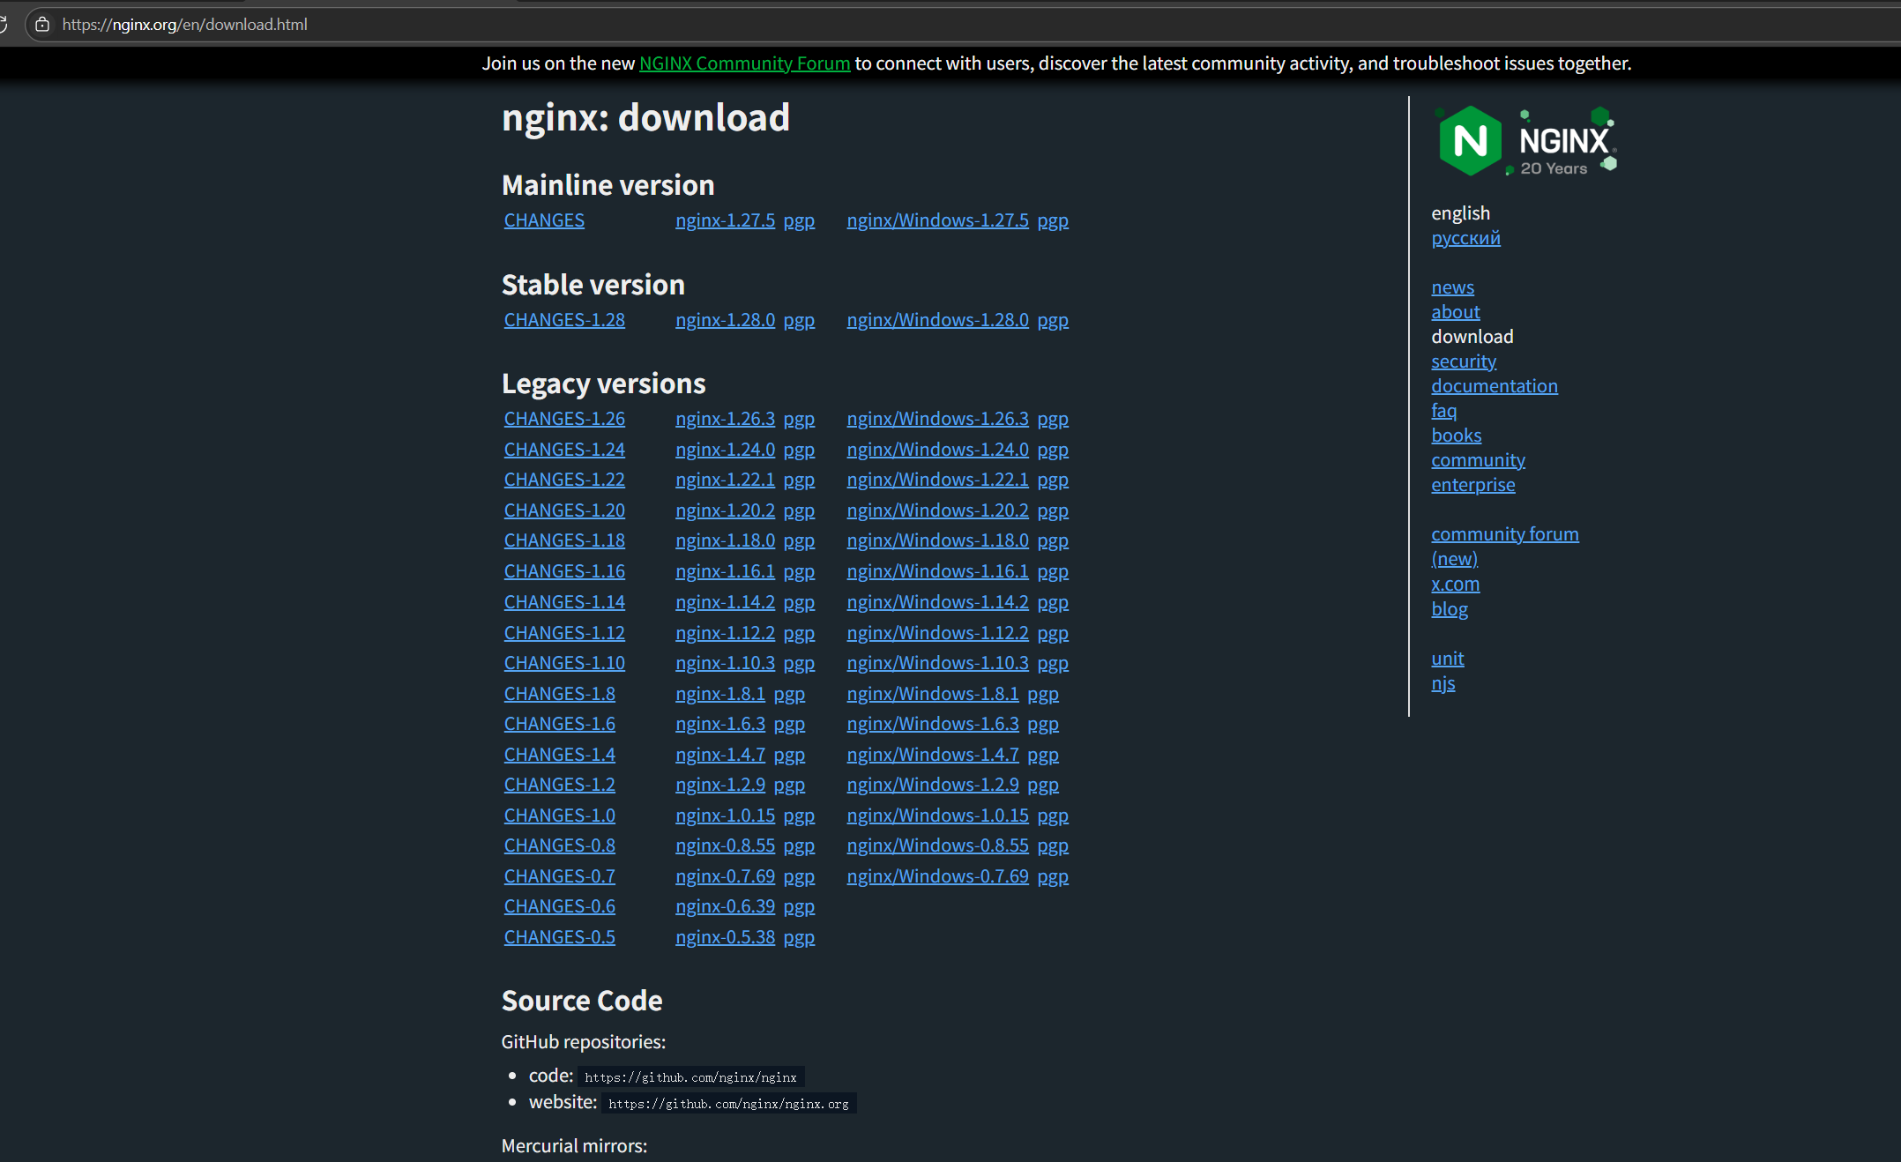
Task: Download nginx/Windows-1.18.0
Action: tap(937, 540)
